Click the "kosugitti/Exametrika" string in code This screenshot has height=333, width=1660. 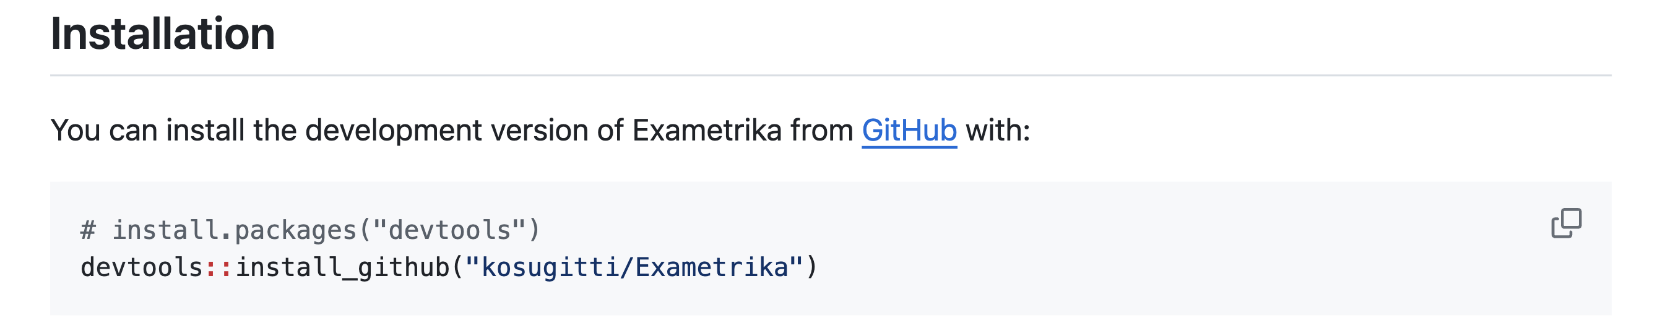coord(634,267)
